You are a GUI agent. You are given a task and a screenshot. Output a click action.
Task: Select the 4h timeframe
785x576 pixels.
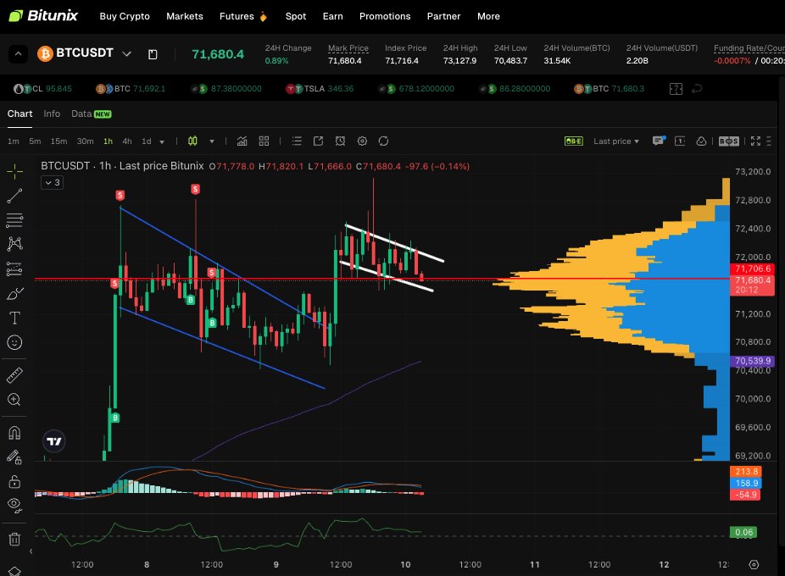[x=127, y=141]
